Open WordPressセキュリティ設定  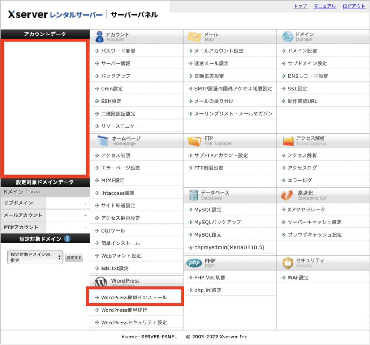pos(134,323)
